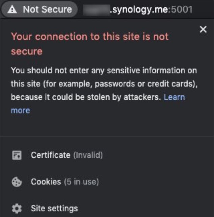Click the port number 5001 in URL
Image resolution: width=214 pixels, height=217 pixels.
[x=182, y=9]
